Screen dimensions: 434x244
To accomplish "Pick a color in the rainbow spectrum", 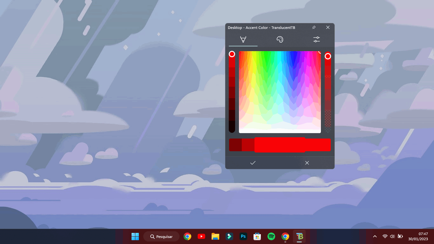I will pos(280,92).
